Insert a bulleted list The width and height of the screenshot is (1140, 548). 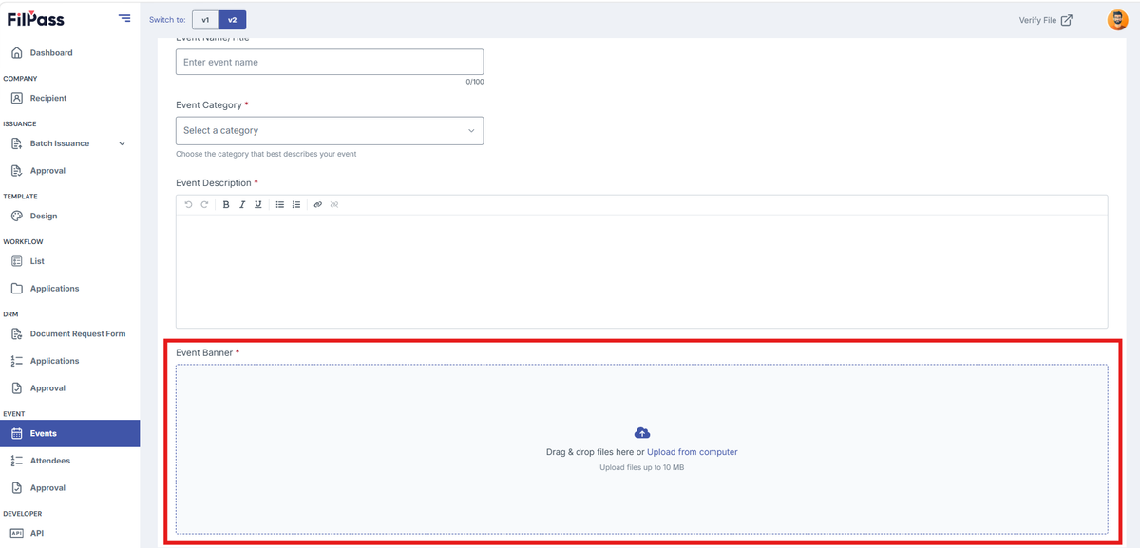[x=280, y=204]
